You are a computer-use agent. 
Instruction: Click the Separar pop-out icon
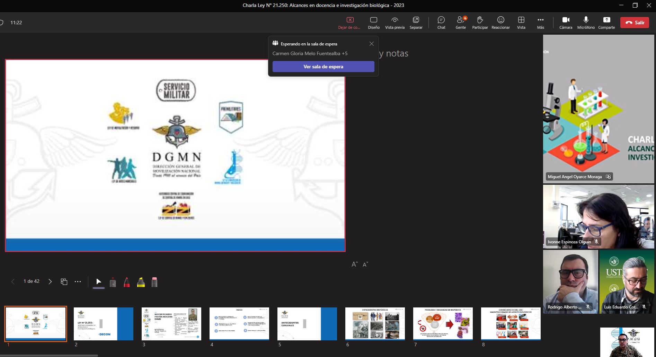[416, 23]
